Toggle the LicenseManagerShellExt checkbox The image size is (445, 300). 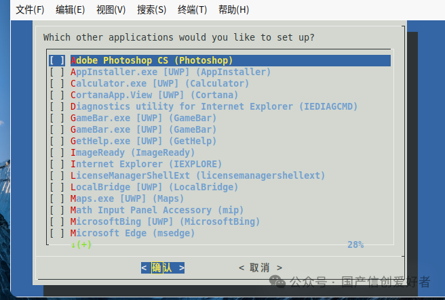point(57,175)
